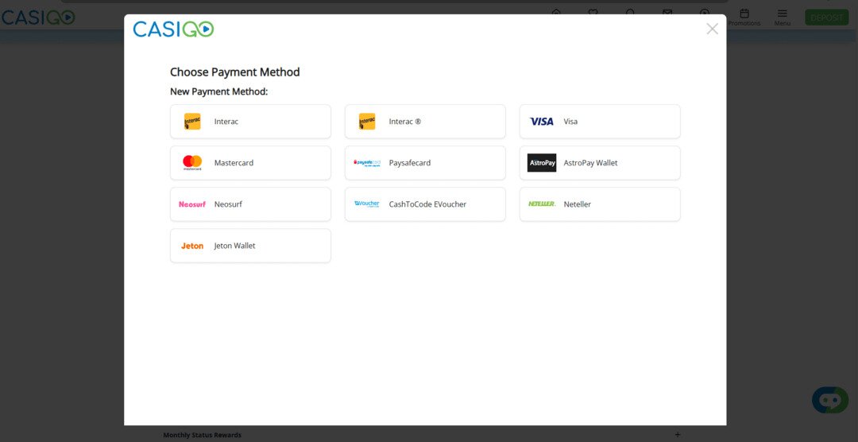The height and width of the screenshot is (442, 858).
Task: Pick the CashToCode EVoucher logo
Action: pyautogui.click(x=367, y=204)
